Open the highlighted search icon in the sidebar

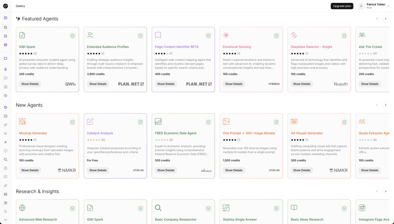pyautogui.click(x=5, y=28)
